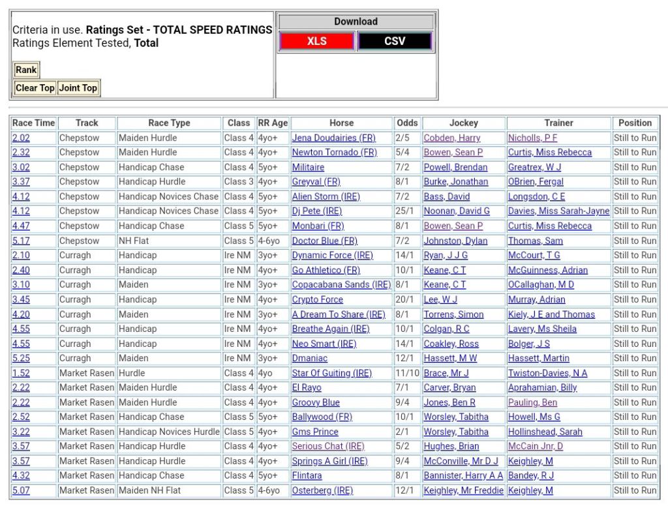Select horse Militaire link
668x506 pixels.
point(308,167)
